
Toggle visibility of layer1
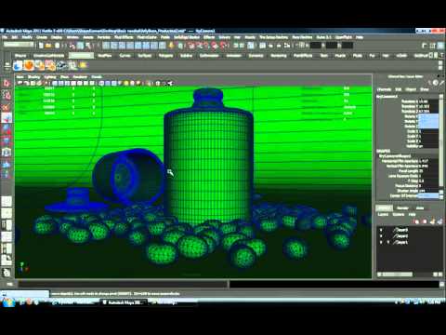[x=381, y=242]
